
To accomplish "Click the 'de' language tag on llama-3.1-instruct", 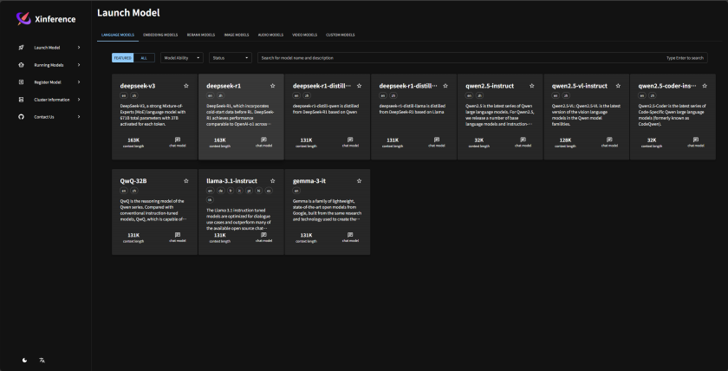I will pyautogui.click(x=221, y=191).
